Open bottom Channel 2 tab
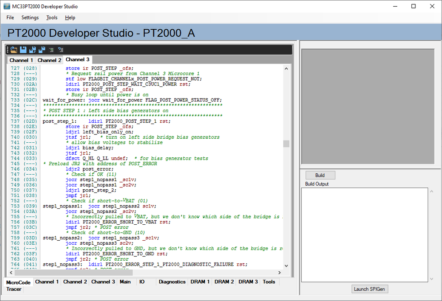Image resolution: width=442 pixels, height=301 pixels. pos(75,282)
